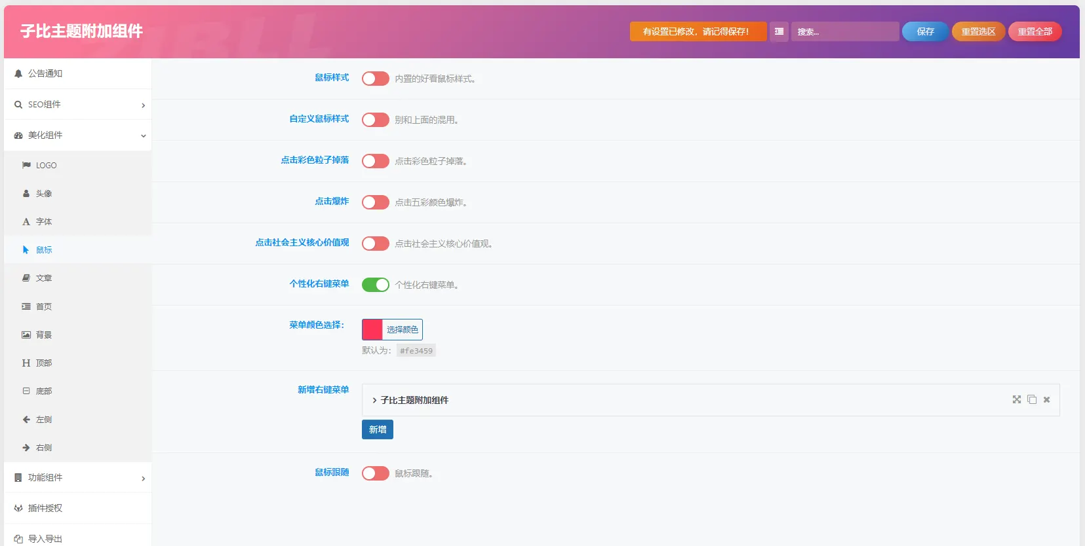Open the 背景 image icon item

pos(26,335)
